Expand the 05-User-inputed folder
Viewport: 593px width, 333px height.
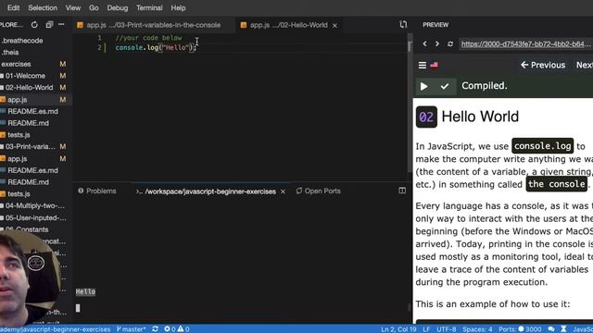[x=36, y=218]
